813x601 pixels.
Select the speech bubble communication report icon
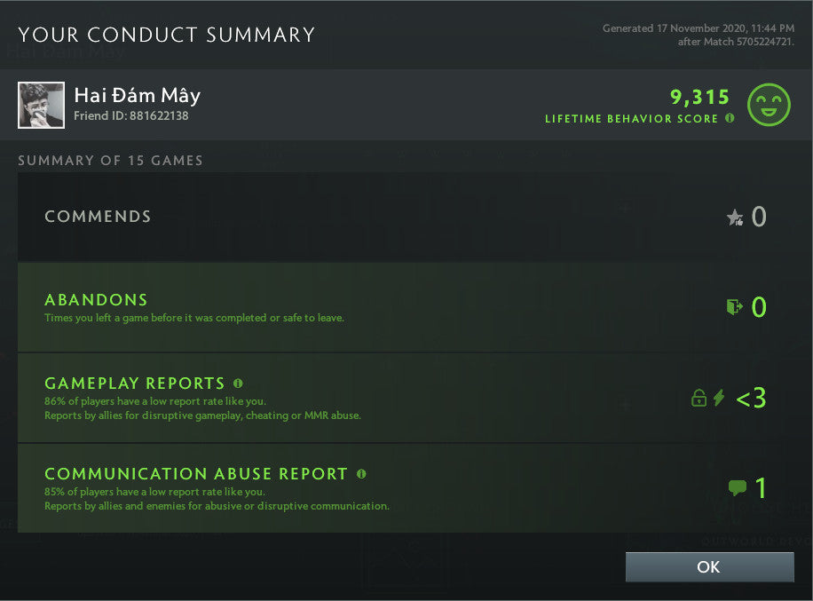click(737, 486)
